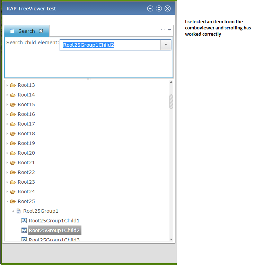This screenshot has width=280, height=267.
Task: Select the Root13 tree label
Action: click(26, 85)
